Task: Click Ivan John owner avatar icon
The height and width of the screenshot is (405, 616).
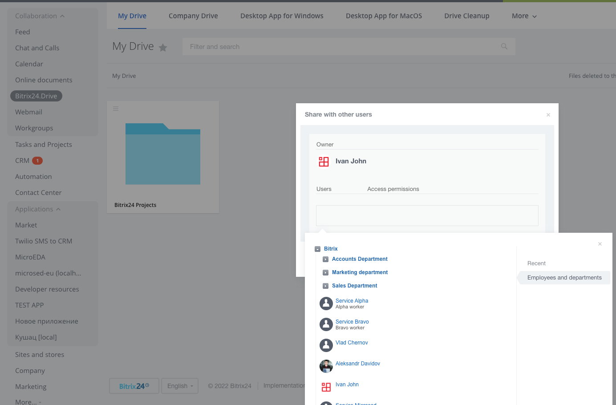Action: coord(324,161)
